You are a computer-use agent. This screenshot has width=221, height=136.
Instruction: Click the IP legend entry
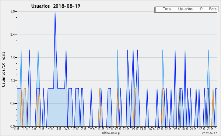pyautogui.click(x=198, y=9)
